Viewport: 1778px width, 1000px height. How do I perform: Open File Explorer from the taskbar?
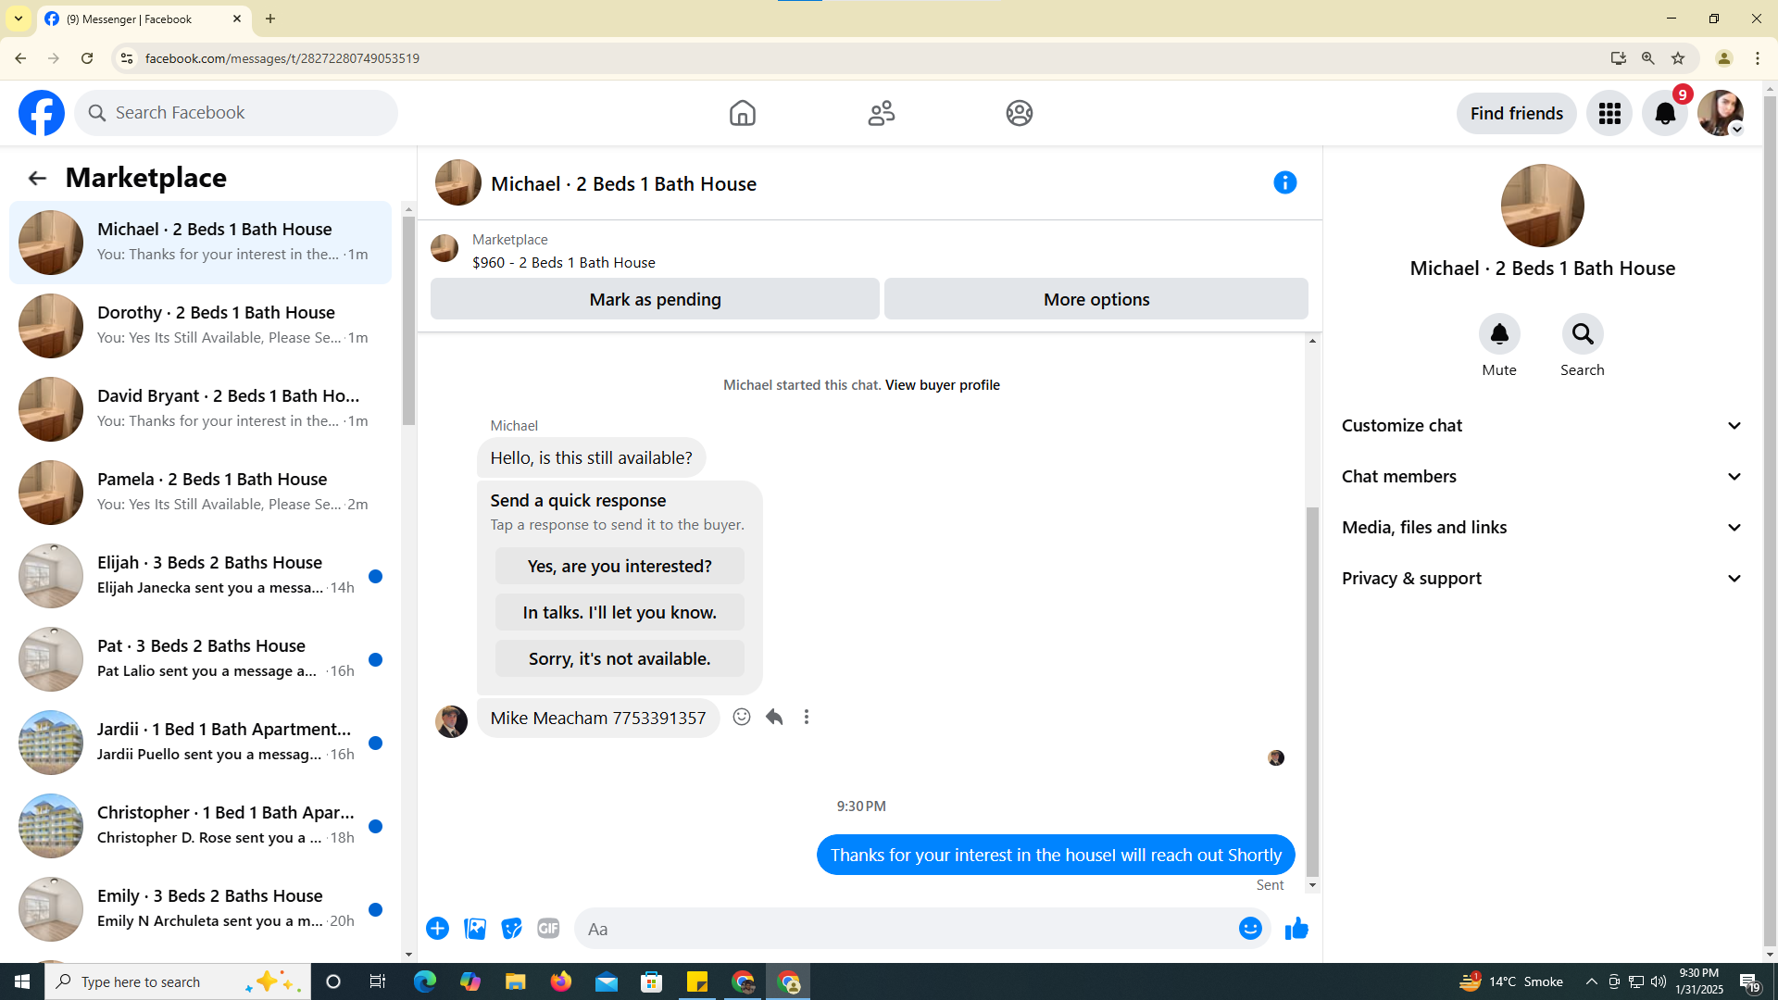coord(516,981)
